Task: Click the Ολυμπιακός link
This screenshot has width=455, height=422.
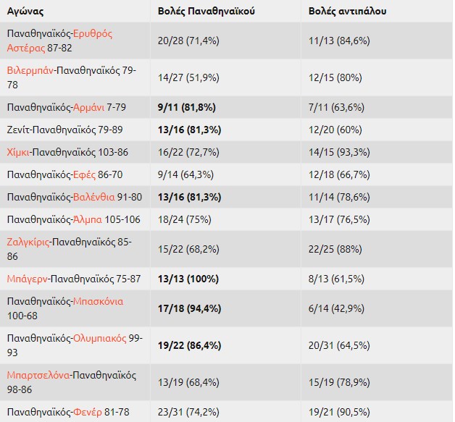Action: (x=99, y=338)
